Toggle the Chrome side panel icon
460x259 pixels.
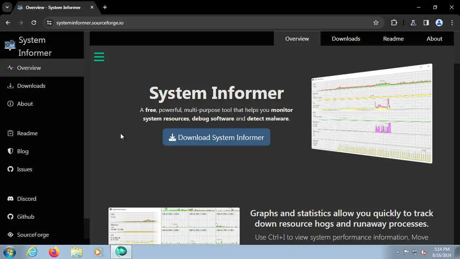coord(426,23)
